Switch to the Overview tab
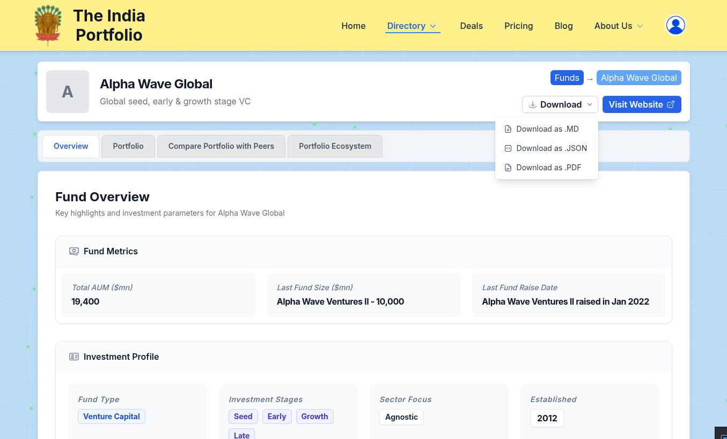Screen dimensions: 727x439 71,146
